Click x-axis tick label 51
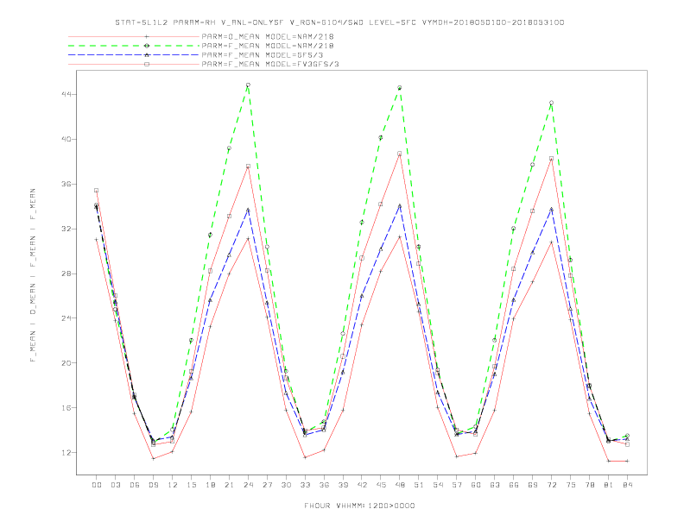Image resolution: width=684 pixels, height=528 pixels. 419,485
